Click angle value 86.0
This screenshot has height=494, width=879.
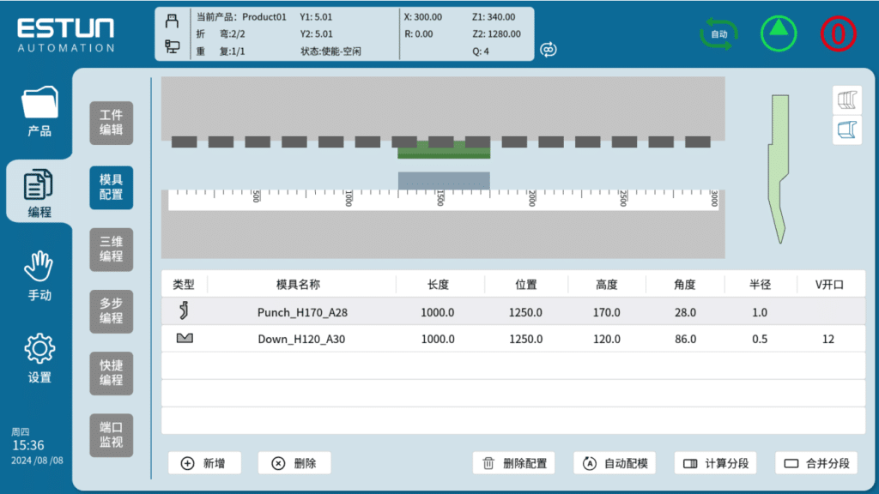pos(685,340)
